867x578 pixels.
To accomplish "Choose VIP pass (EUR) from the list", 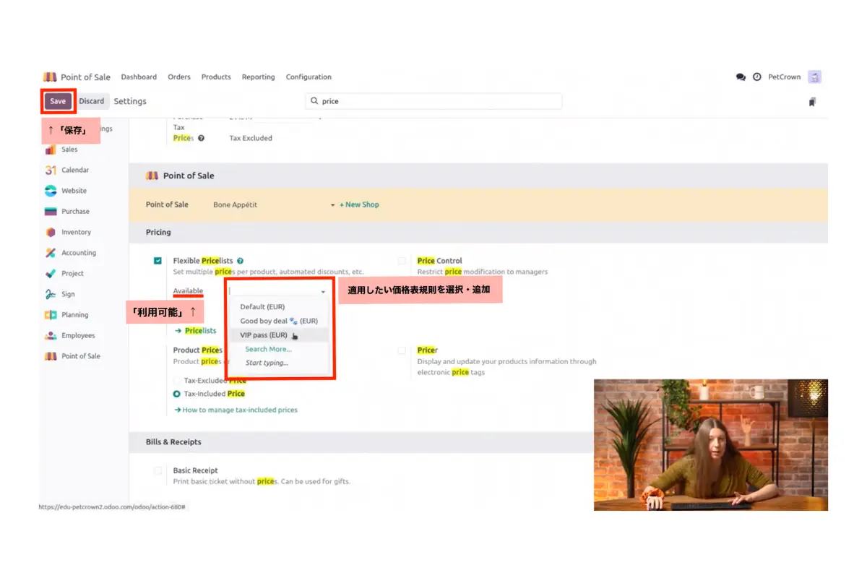I will [264, 335].
